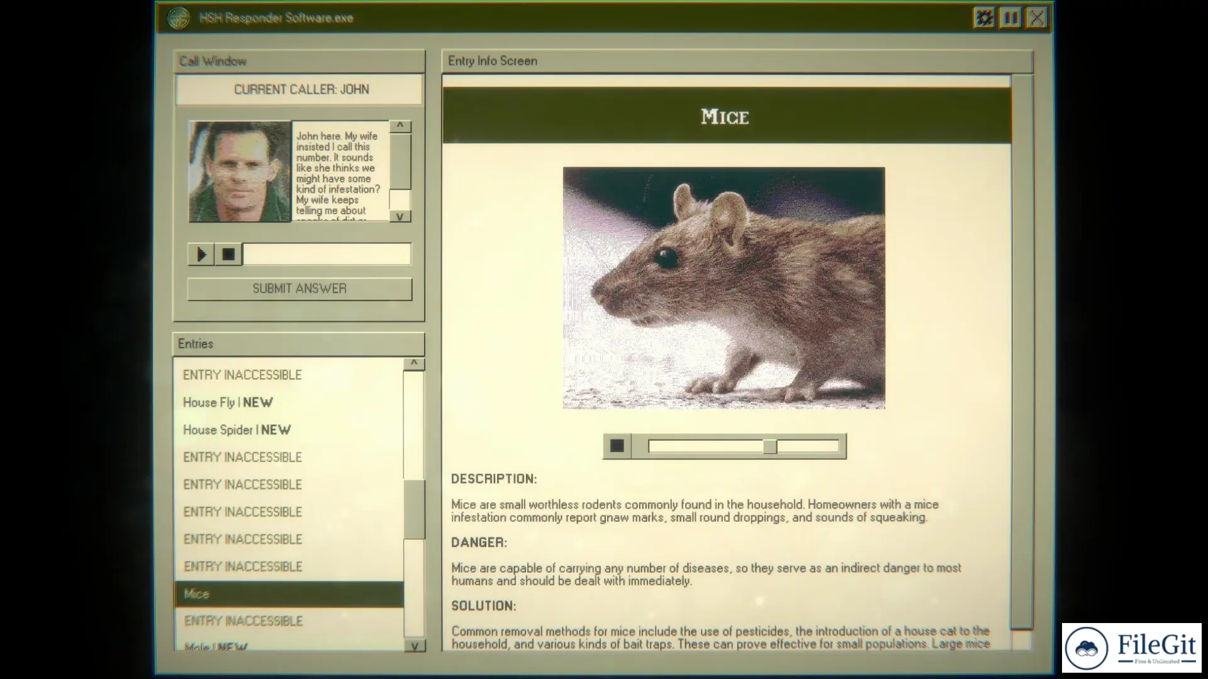Play the caller's audio message
Screen dimensions: 1208x679
click(x=201, y=255)
